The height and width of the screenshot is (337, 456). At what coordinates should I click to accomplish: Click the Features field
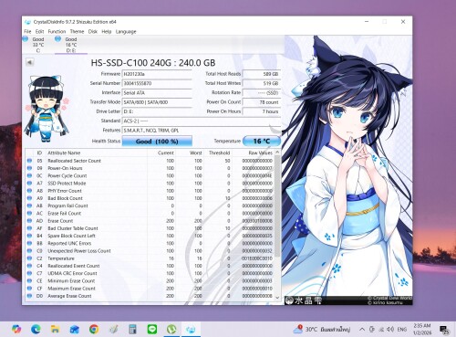[x=202, y=131]
